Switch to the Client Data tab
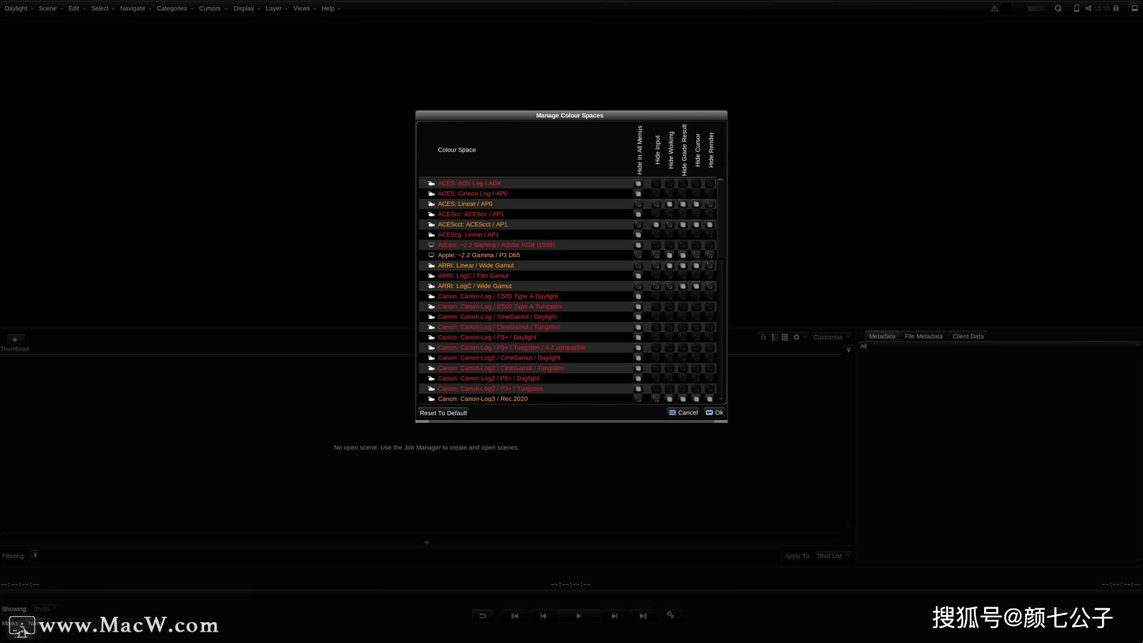Image resolution: width=1143 pixels, height=643 pixels. tap(968, 336)
